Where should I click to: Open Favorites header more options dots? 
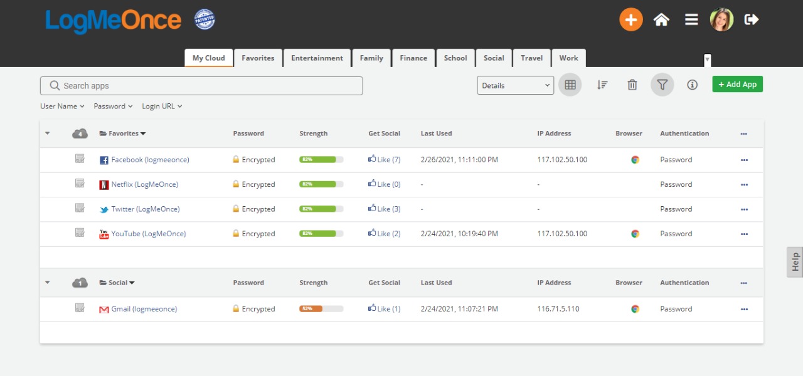744,133
